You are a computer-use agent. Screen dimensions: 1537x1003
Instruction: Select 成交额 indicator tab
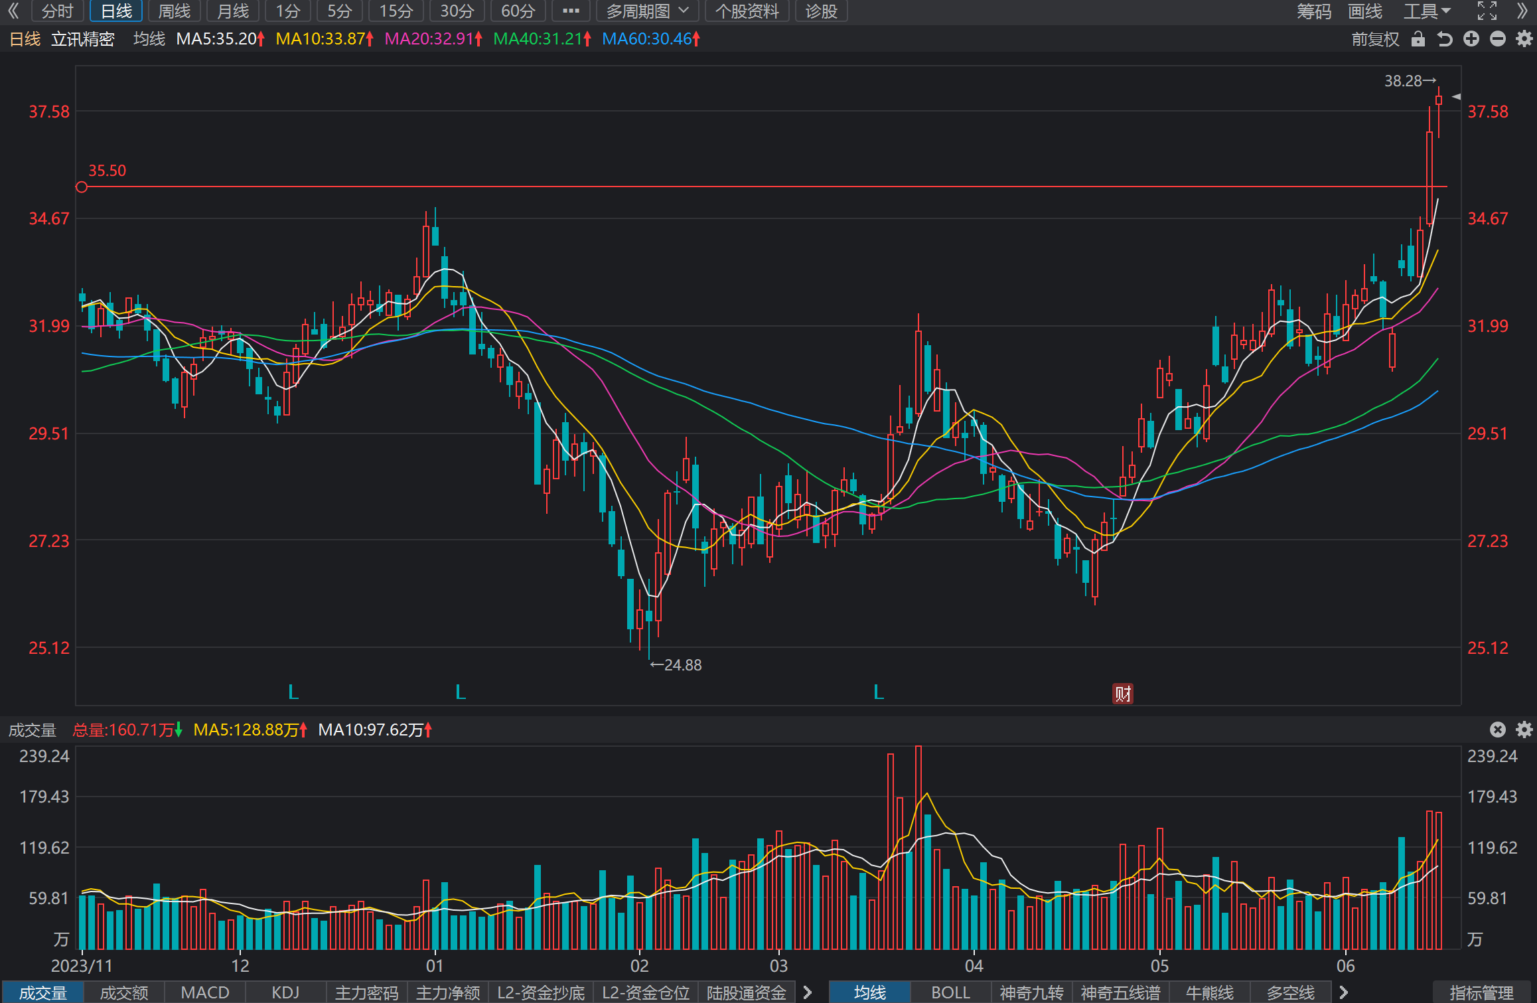pos(124,992)
